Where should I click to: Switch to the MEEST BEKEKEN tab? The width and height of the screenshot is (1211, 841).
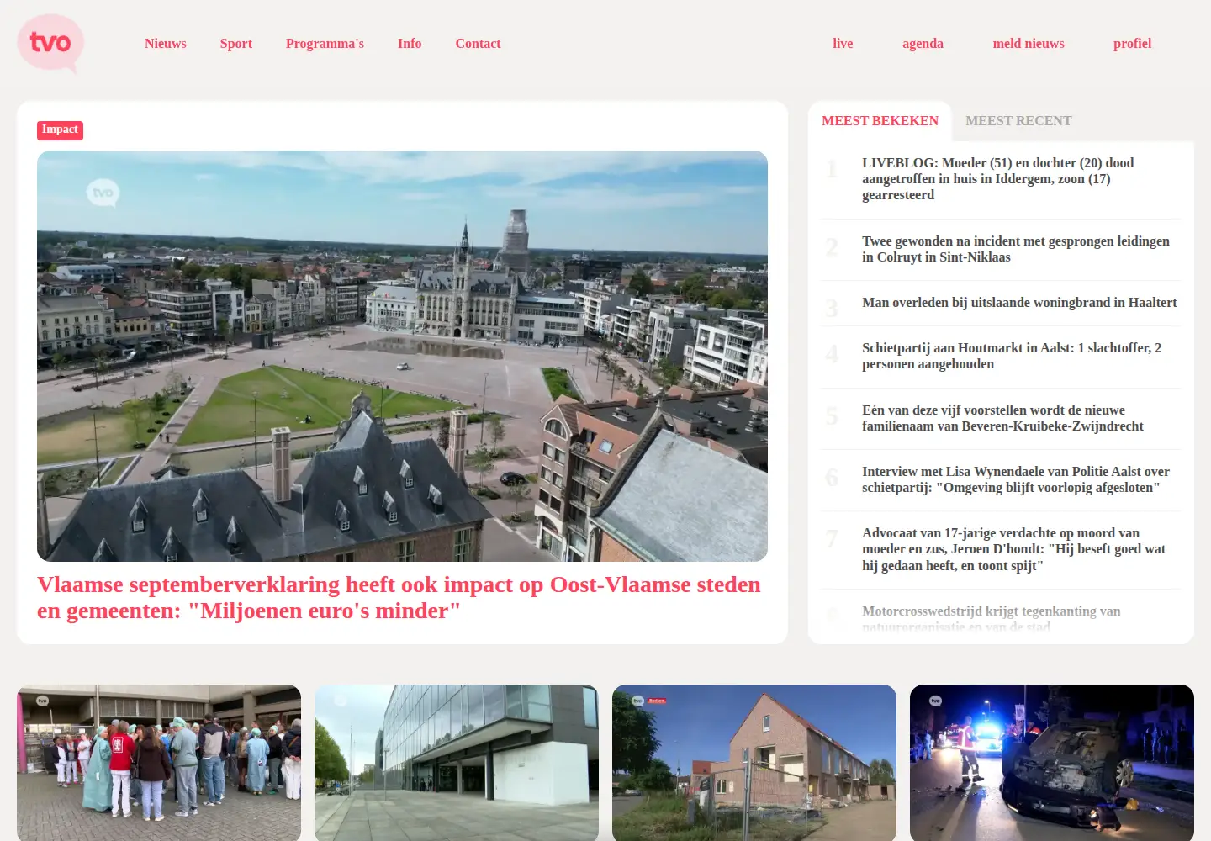pos(880,121)
